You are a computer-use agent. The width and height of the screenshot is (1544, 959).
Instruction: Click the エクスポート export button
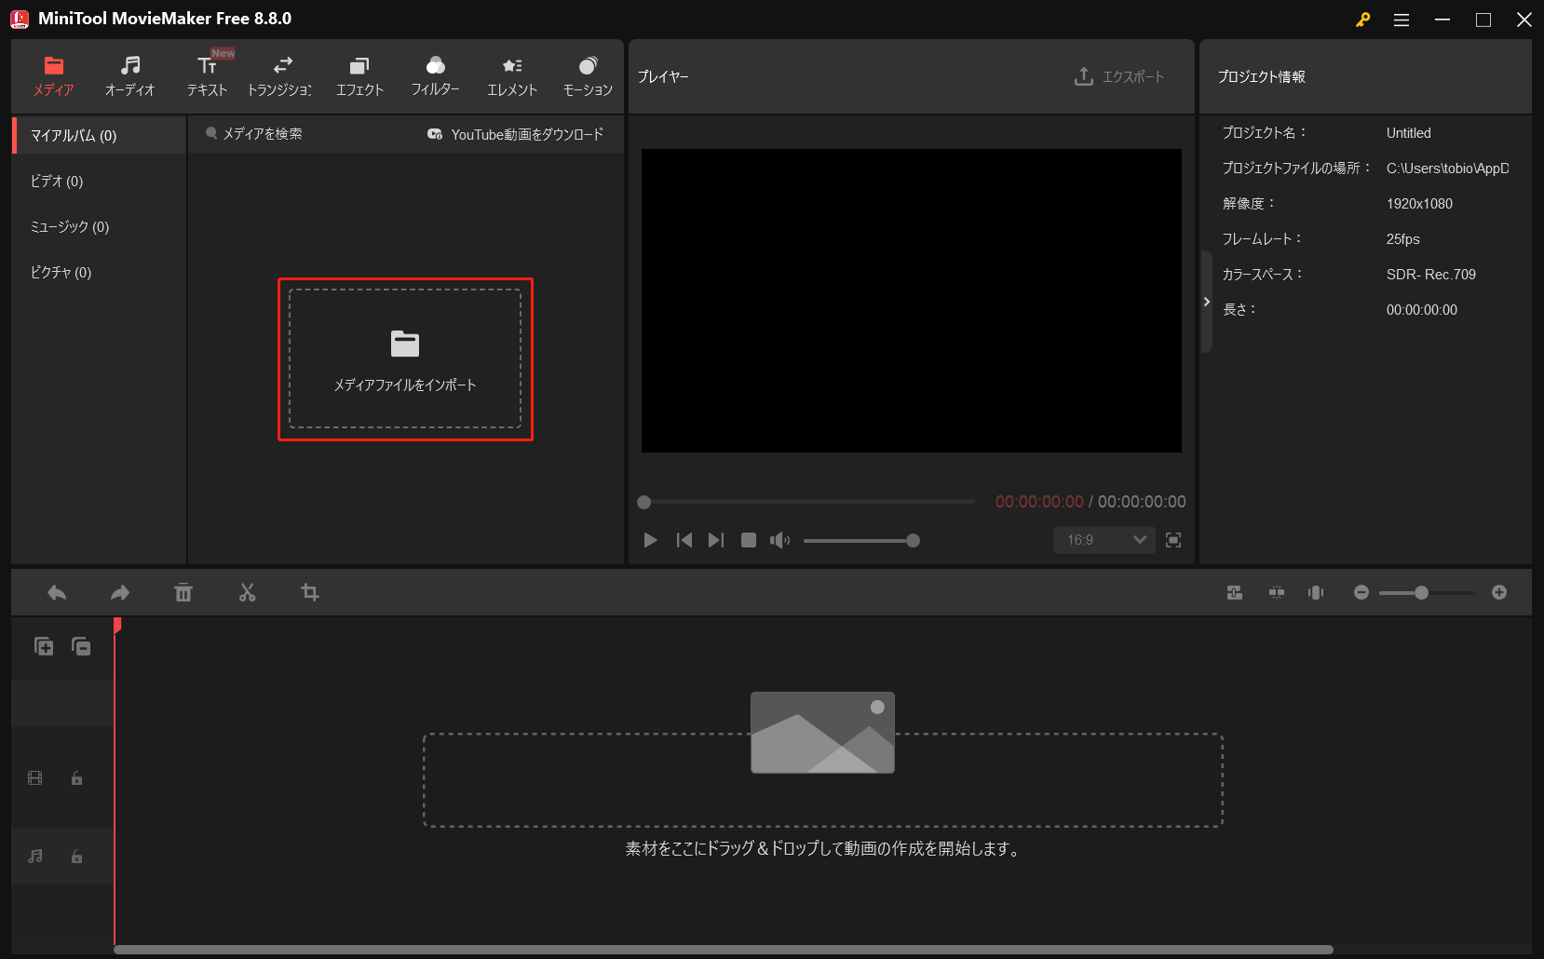[1119, 76]
